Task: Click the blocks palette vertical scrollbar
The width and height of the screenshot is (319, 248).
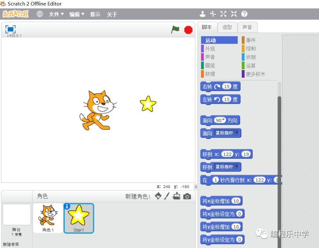Action: click(x=279, y=171)
